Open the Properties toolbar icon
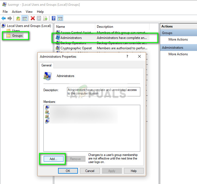The width and height of the screenshot is (197, 184). [39, 19]
